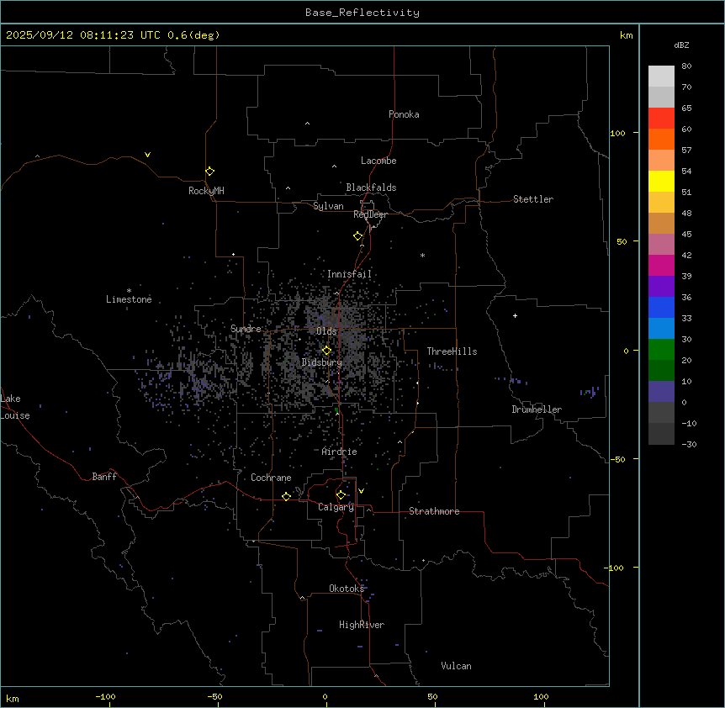Click the small green echo north of Airdrie
The width and height of the screenshot is (725, 708).
336,409
